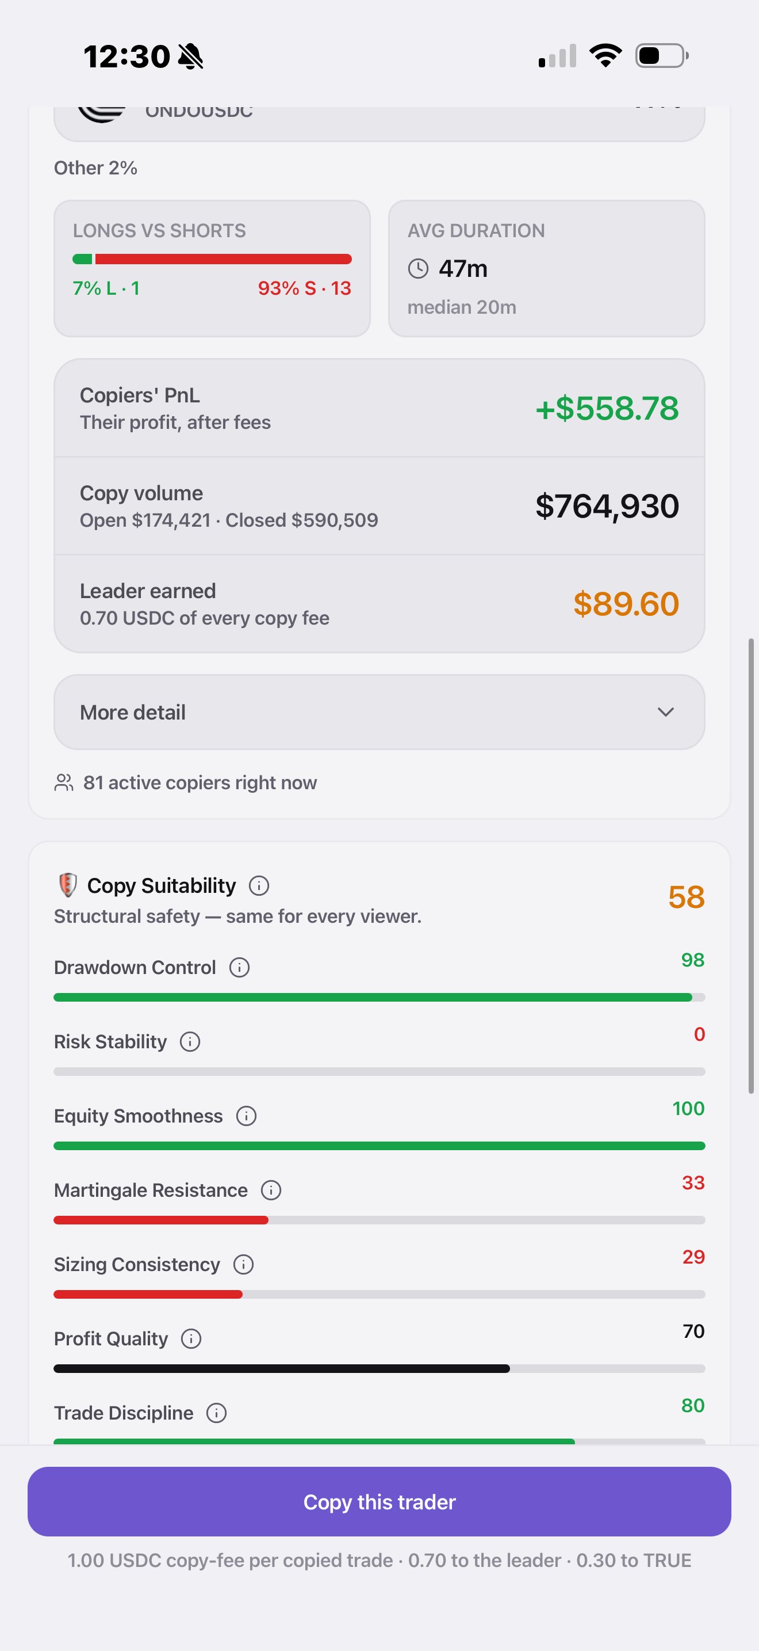The width and height of the screenshot is (759, 1651).
Task: Tap the Copy Suitability info icon
Action: (259, 886)
